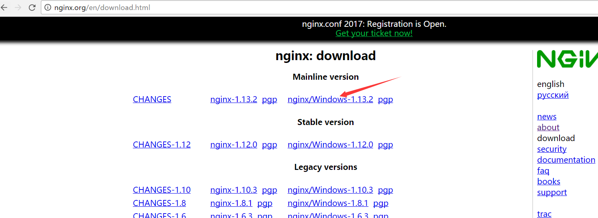Open the books page in sidebar
598x218 pixels.
pos(549,182)
